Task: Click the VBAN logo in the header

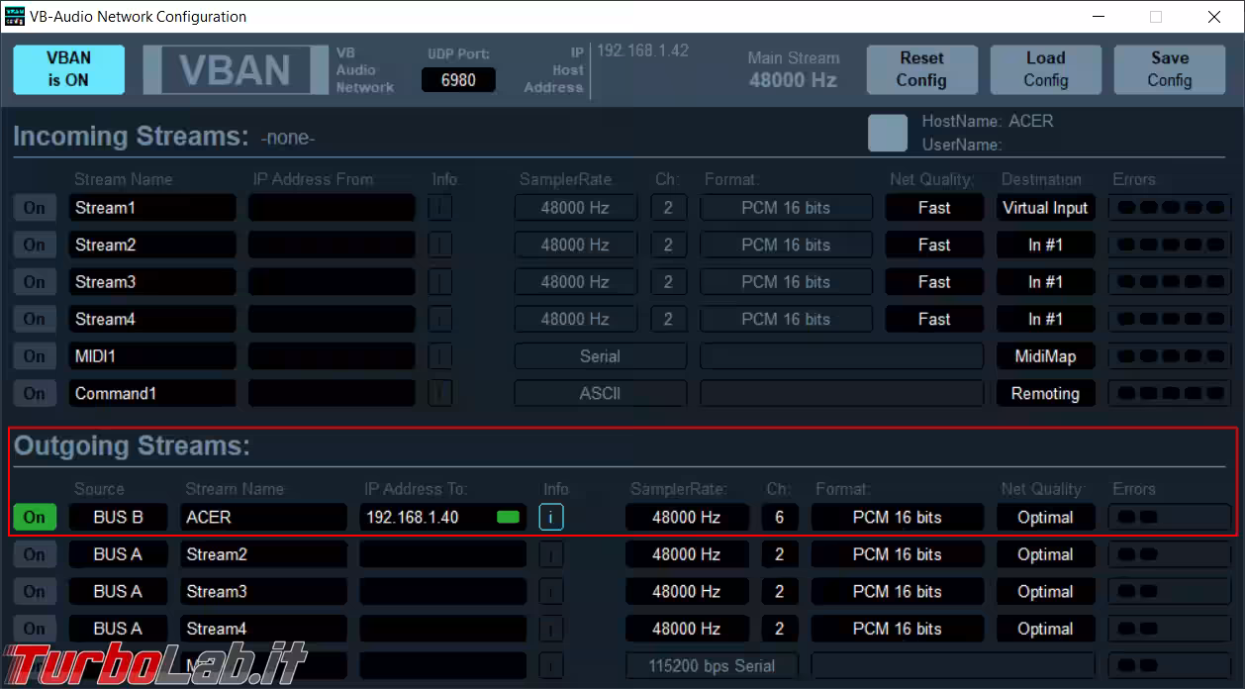Action: pos(235,70)
